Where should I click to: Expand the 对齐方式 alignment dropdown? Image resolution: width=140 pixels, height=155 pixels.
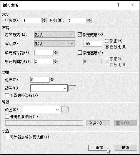click(x=55, y=35)
